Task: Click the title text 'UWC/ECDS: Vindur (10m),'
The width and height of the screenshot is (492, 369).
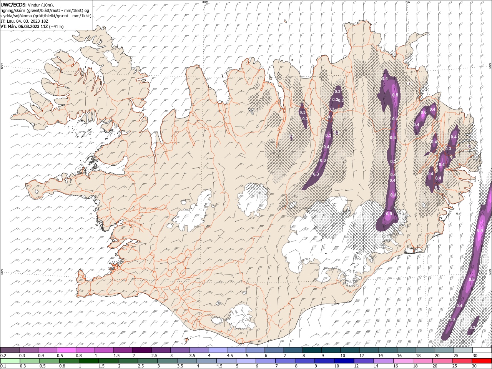Action: pos(27,5)
